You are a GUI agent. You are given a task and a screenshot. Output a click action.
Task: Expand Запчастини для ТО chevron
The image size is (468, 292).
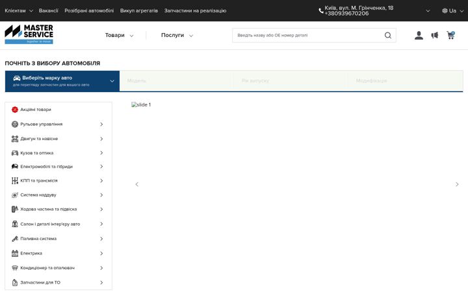pyautogui.click(x=101, y=282)
